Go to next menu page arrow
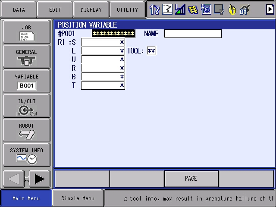The image size is (276, 207). [40, 179]
